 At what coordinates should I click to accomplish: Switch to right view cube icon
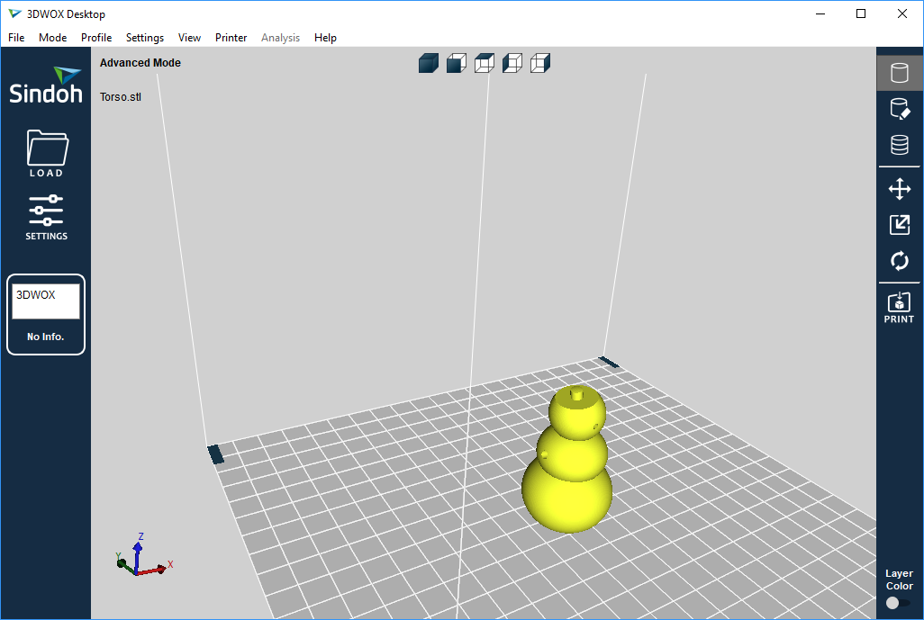point(540,63)
